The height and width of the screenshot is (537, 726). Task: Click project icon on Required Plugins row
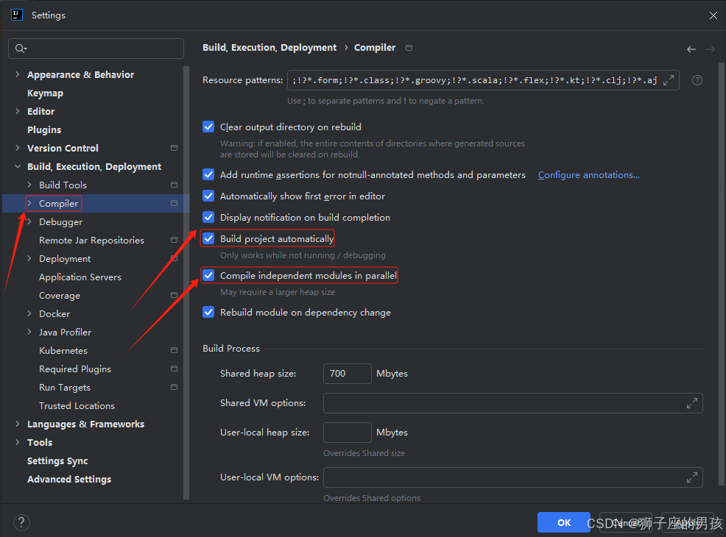(x=174, y=369)
